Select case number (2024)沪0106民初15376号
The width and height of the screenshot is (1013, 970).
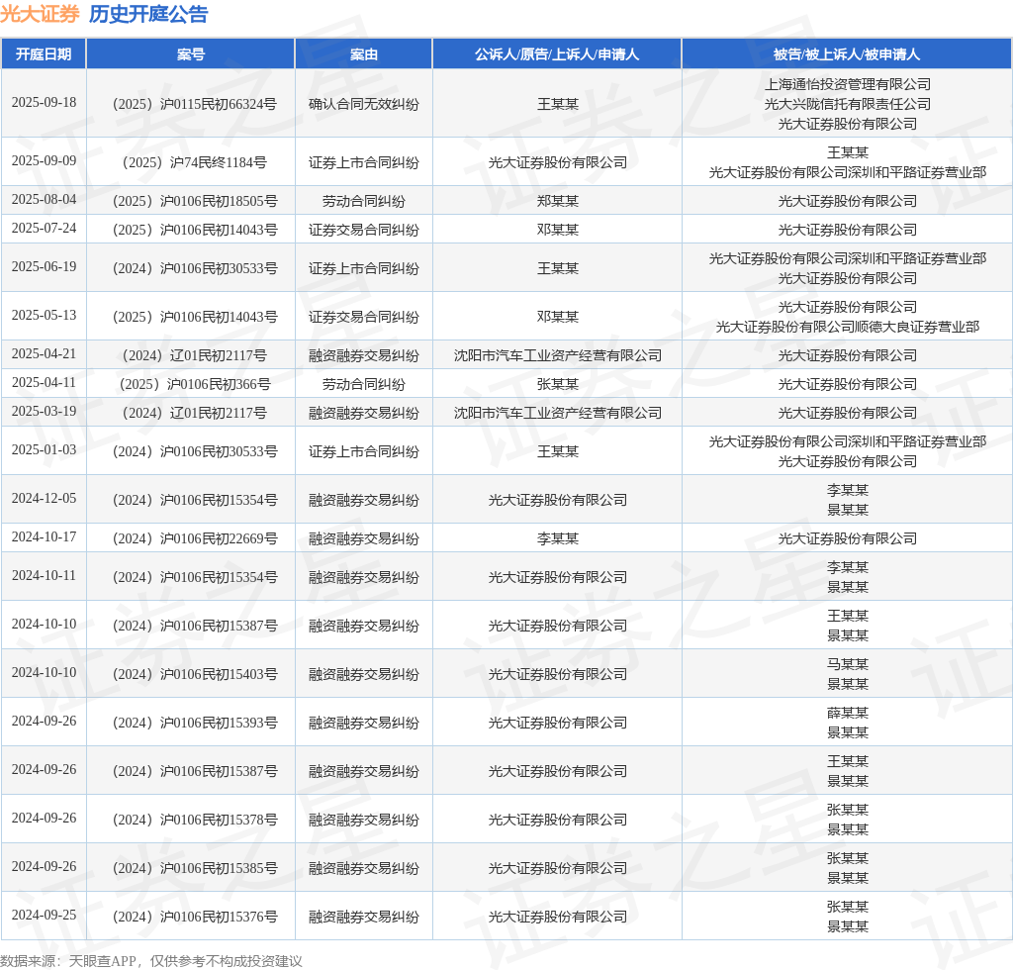(x=195, y=917)
